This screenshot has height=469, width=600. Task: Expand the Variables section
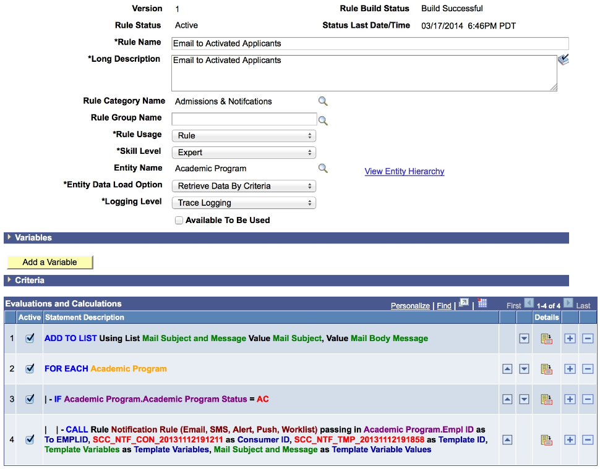click(9, 238)
